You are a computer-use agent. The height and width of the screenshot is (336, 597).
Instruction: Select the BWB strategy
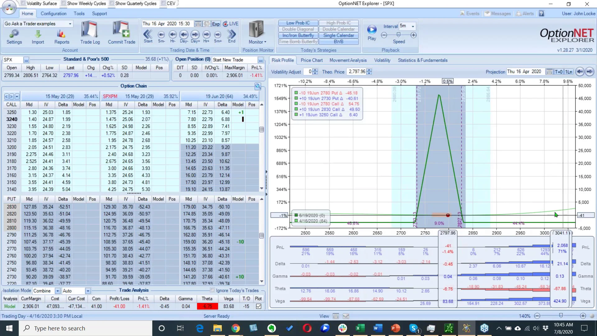[x=339, y=42]
